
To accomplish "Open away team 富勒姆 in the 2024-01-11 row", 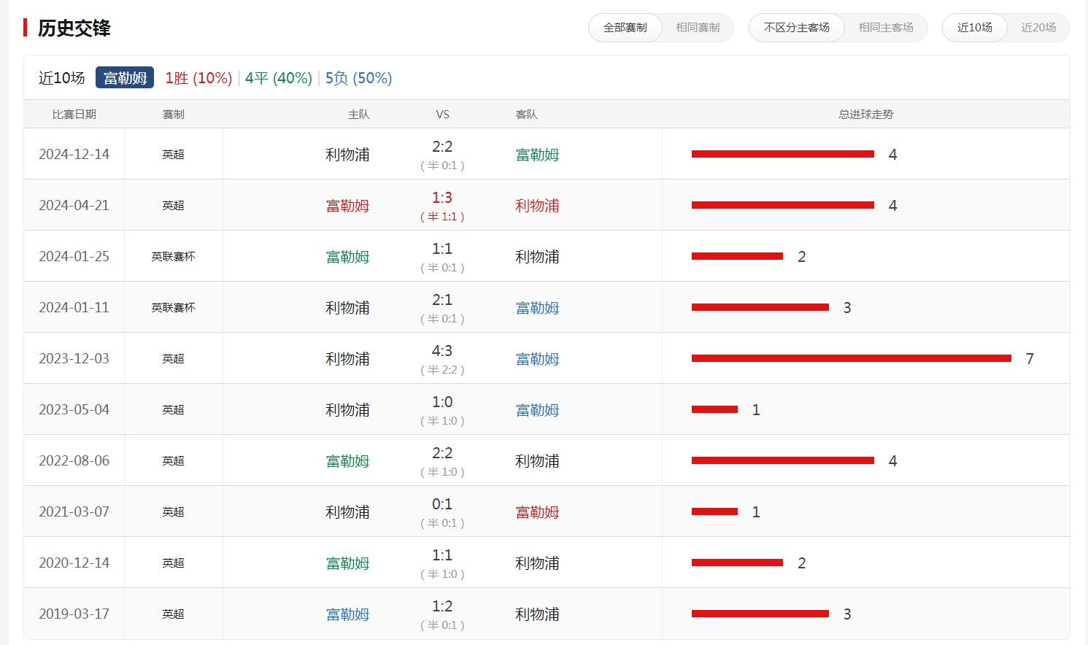I will tap(537, 308).
